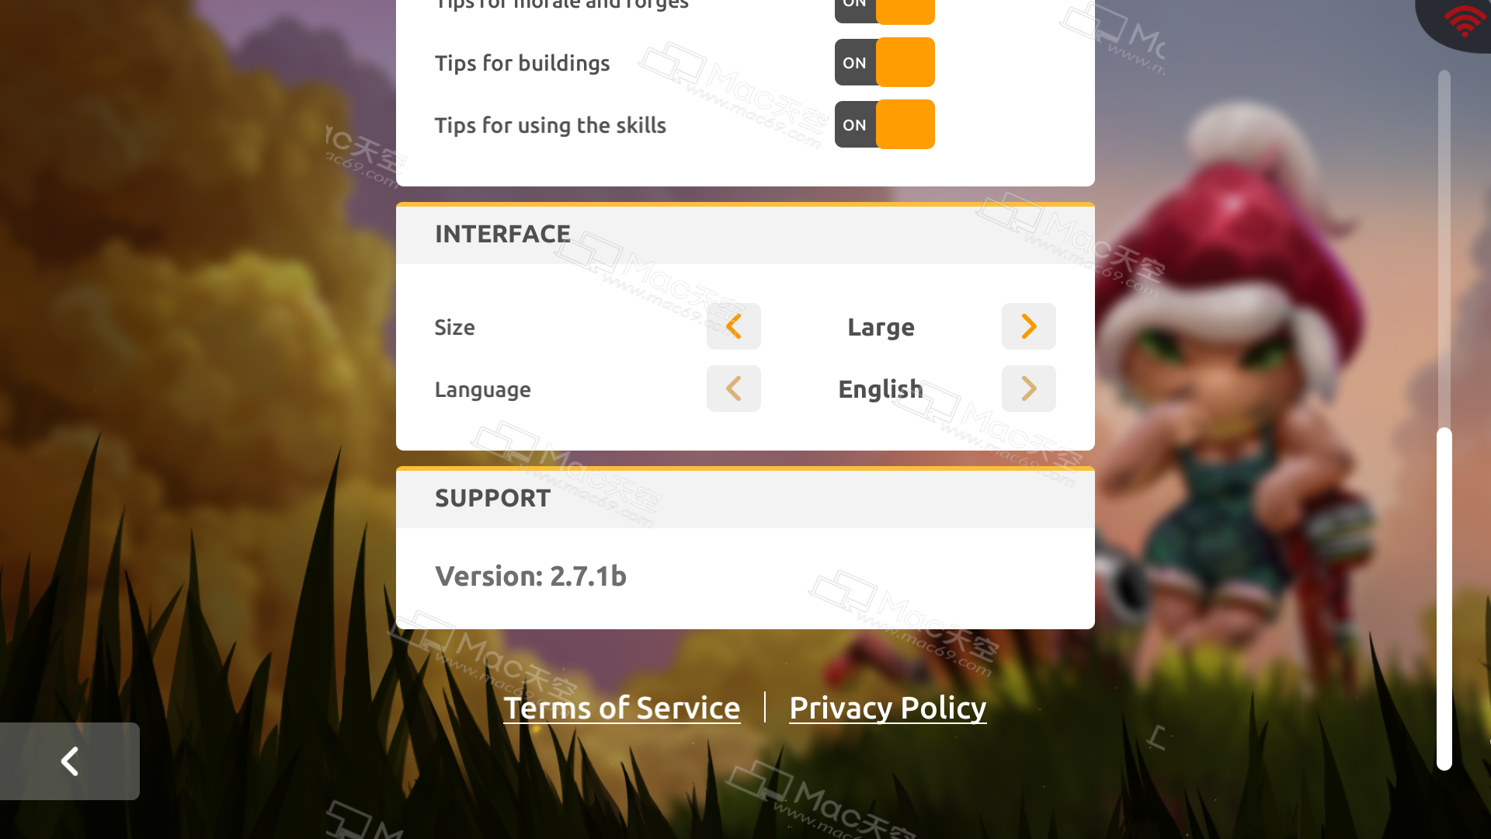Open Terms of Service link
Viewport: 1491px width, 839px height.
tap(621, 708)
